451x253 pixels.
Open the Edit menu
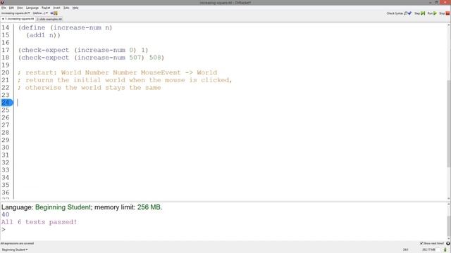(11, 8)
